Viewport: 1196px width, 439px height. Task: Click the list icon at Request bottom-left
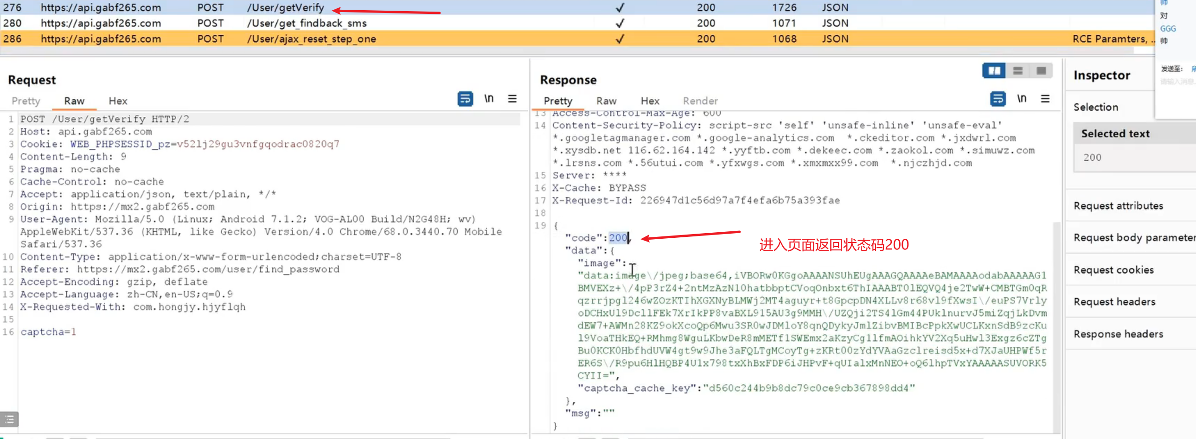(9, 420)
